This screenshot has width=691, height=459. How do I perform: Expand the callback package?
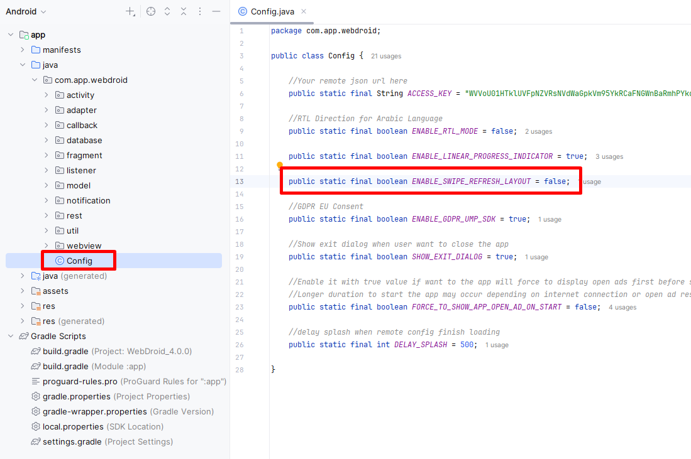pyautogui.click(x=47, y=125)
